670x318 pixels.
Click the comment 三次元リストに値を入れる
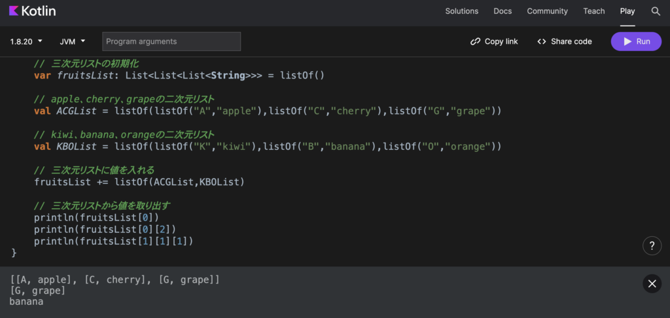click(94, 170)
